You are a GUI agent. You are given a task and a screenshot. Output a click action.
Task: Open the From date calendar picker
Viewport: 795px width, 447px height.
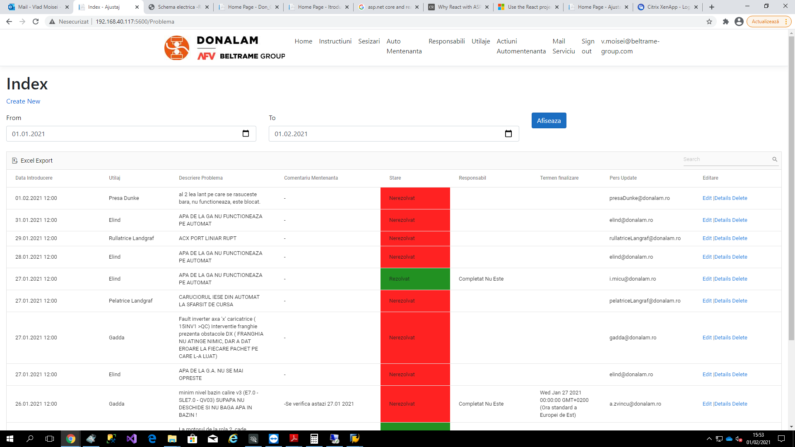pyautogui.click(x=246, y=134)
